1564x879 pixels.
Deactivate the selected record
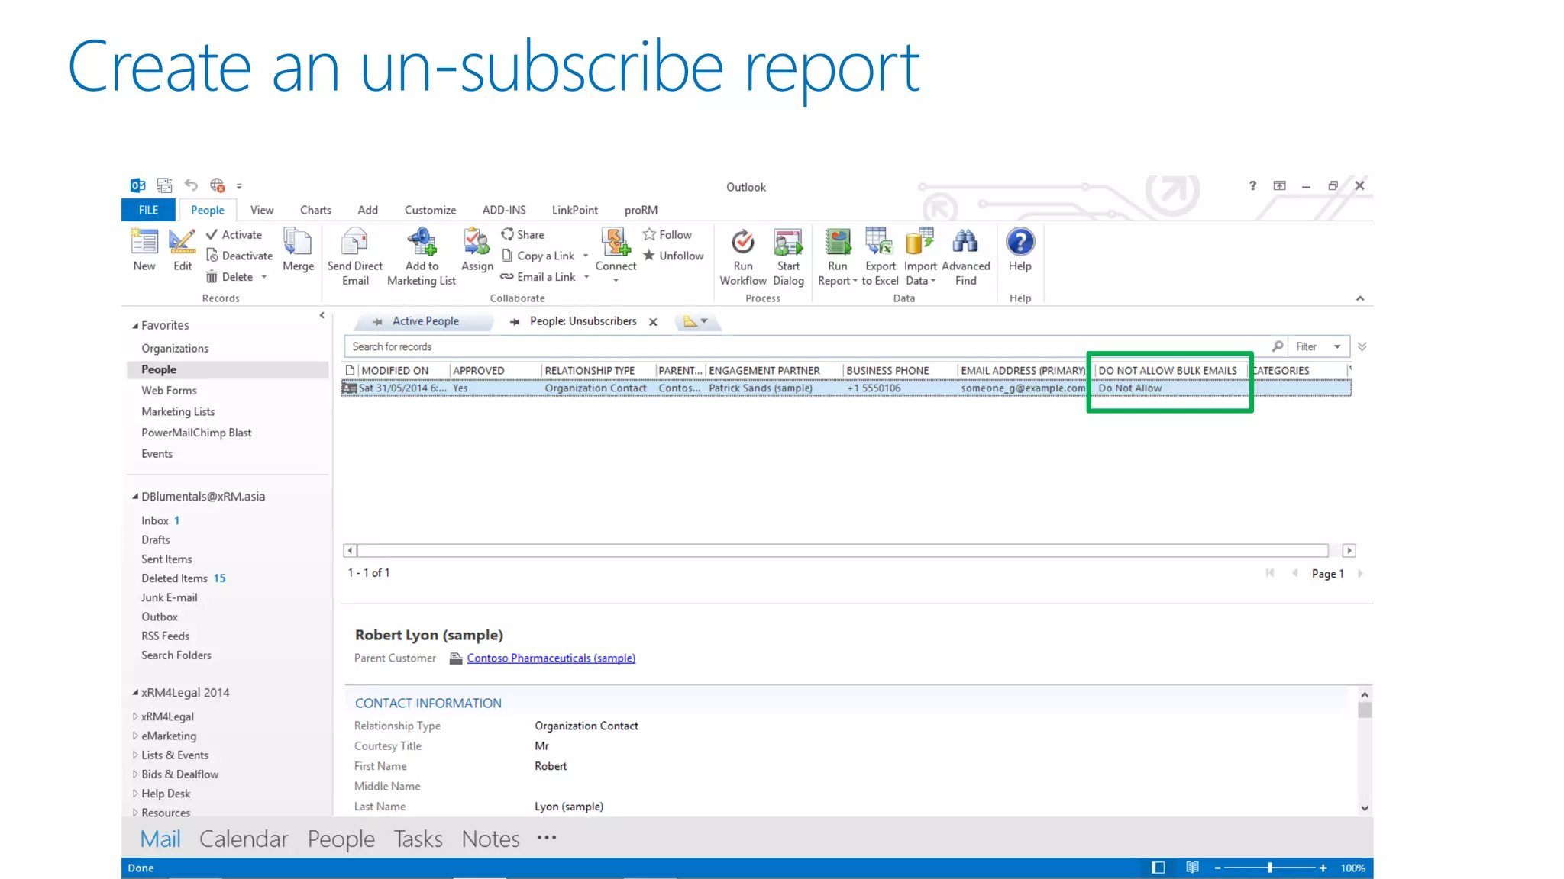coord(239,256)
